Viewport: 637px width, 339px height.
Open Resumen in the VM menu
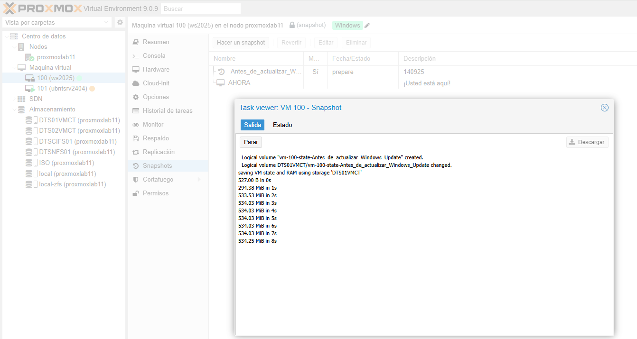click(x=168, y=42)
